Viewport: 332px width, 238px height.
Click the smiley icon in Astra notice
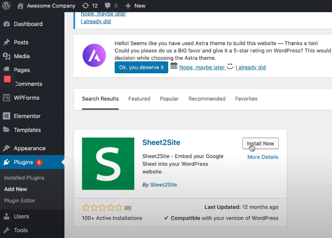[230, 66]
